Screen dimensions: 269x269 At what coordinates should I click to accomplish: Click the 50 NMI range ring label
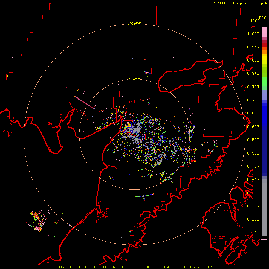134,79
